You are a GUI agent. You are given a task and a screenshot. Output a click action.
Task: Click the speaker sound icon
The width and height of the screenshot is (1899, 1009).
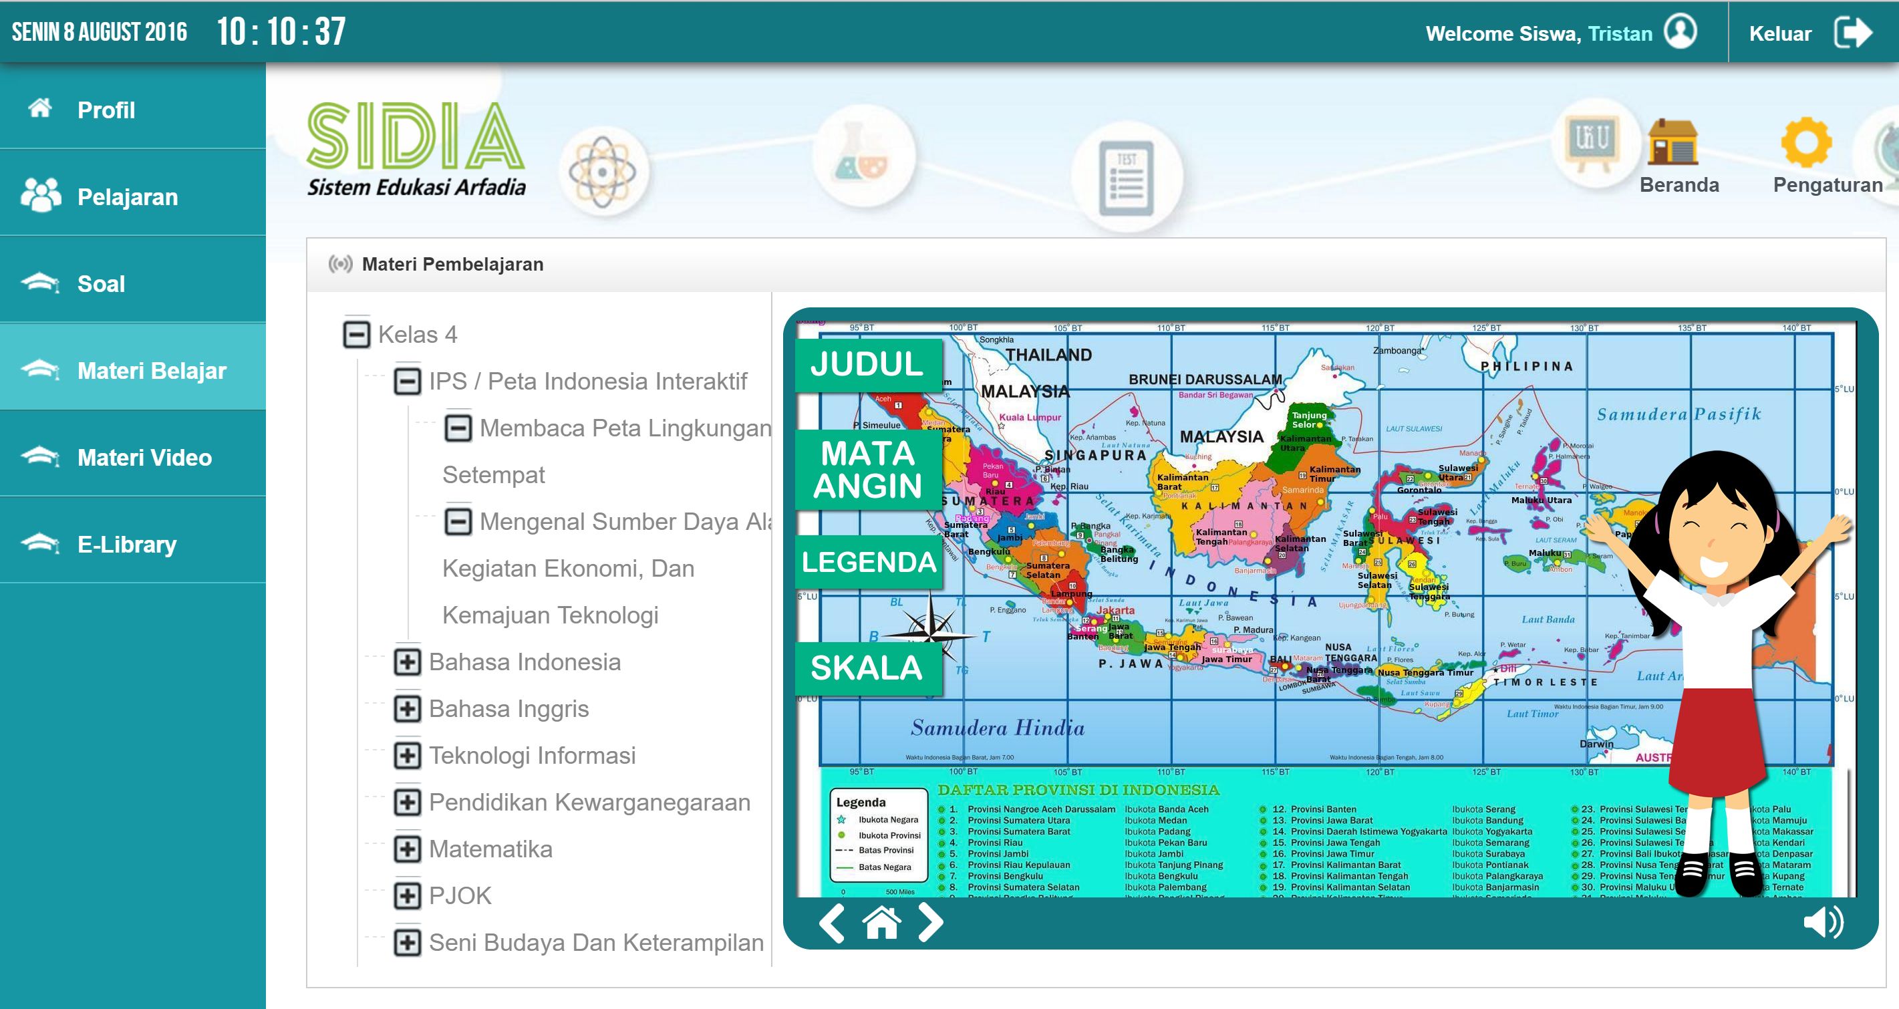tap(1823, 922)
